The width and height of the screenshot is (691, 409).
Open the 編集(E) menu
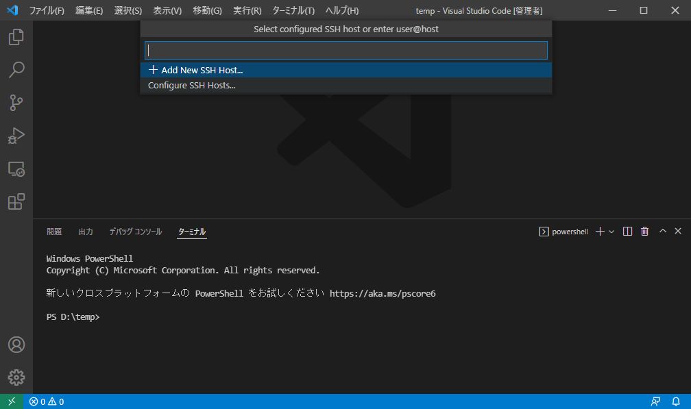89,10
